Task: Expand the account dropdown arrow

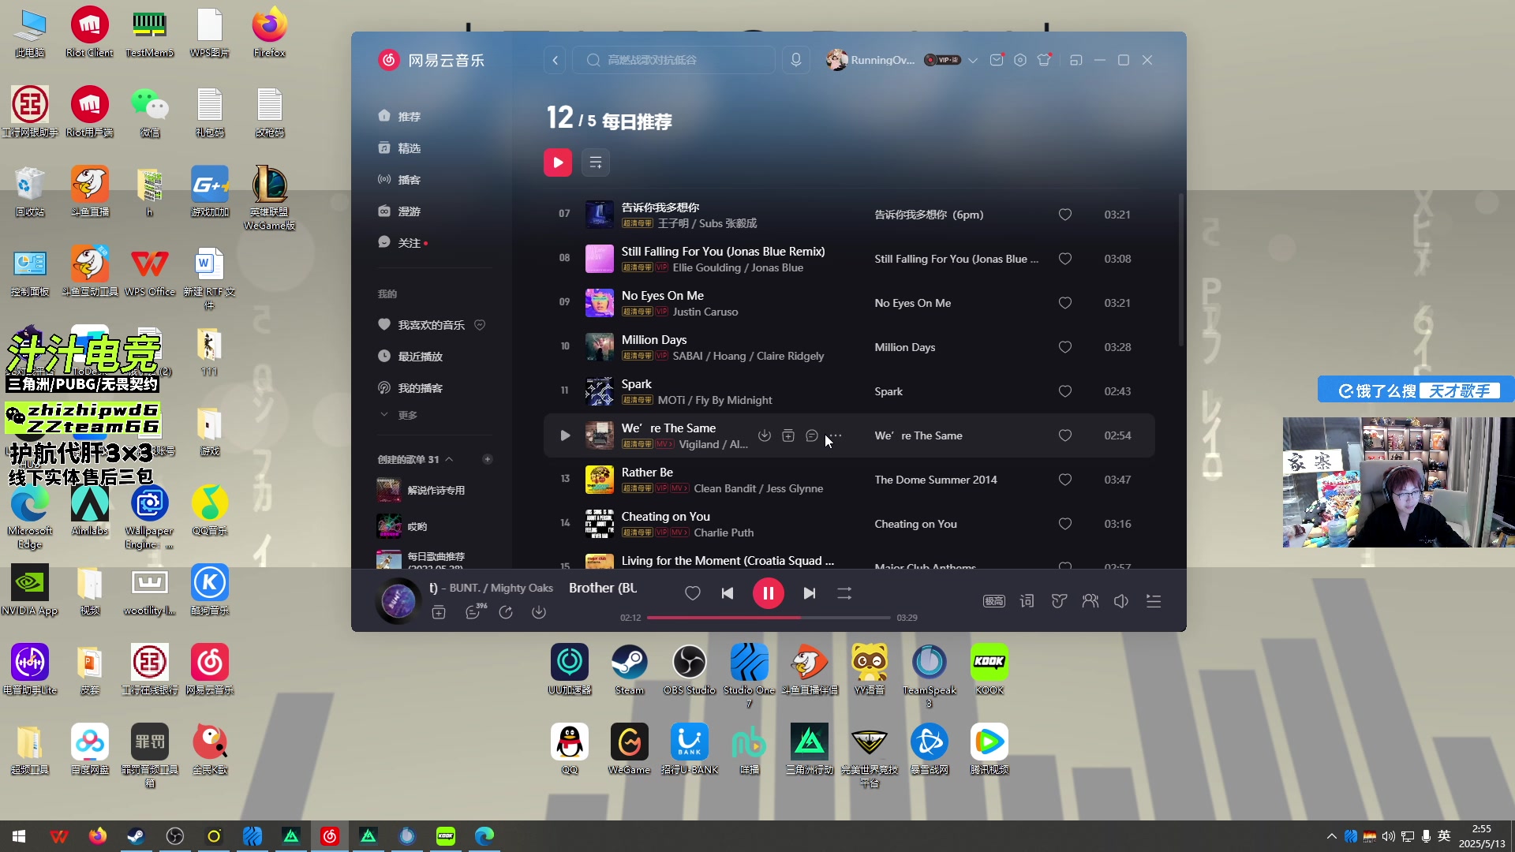Action: click(x=973, y=60)
